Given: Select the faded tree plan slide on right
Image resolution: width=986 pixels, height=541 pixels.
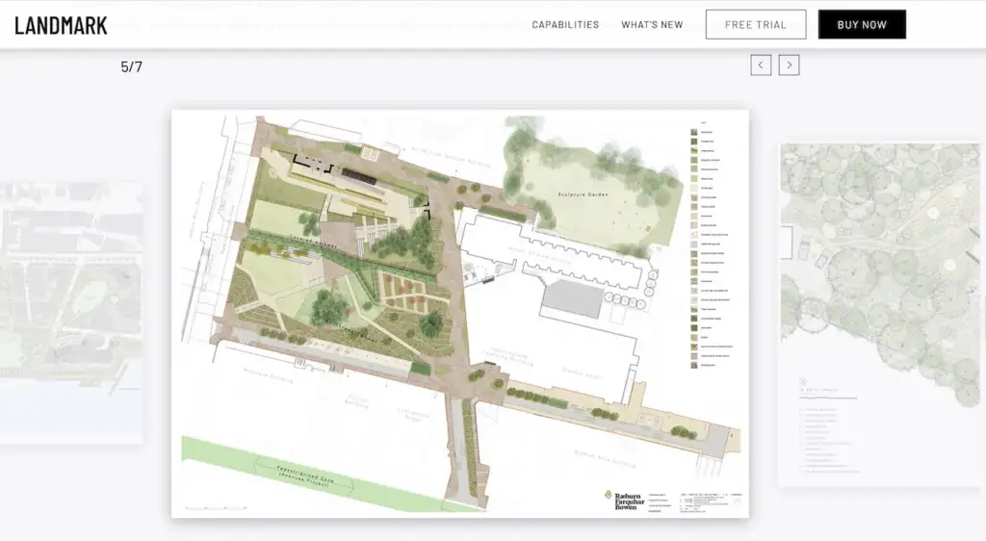Looking at the screenshot, I should [x=882, y=314].
